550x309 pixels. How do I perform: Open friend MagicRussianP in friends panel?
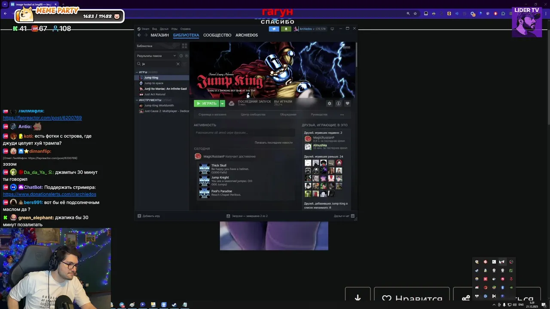[x=326, y=139]
